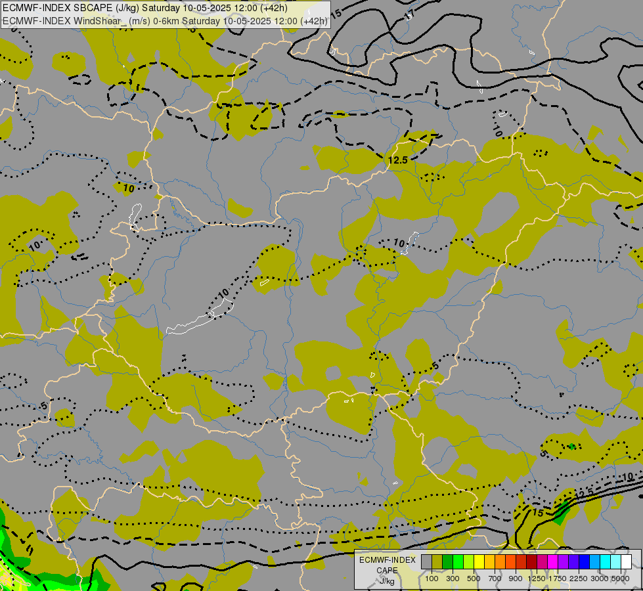This screenshot has height=591, width=643.
Task: Click the WindShear_ 0-6km title line
Action: pyautogui.click(x=165, y=20)
